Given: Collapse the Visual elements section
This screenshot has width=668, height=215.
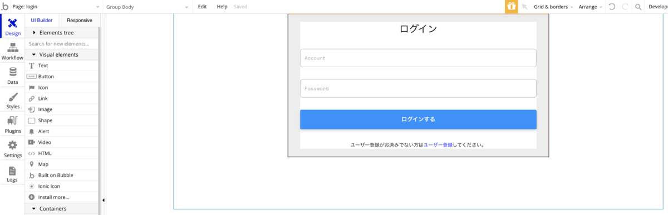Looking at the screenshot, I should (62, 54).
